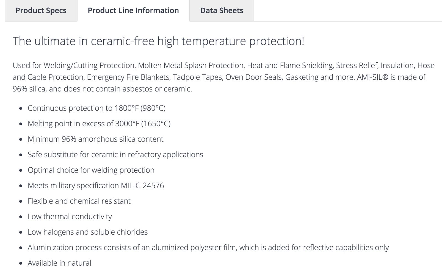Image resolution: width=442 pixels, height=275 pixels.
Task: Click the Melting point in excess of 3000°F line
Action: pos(99,123)
